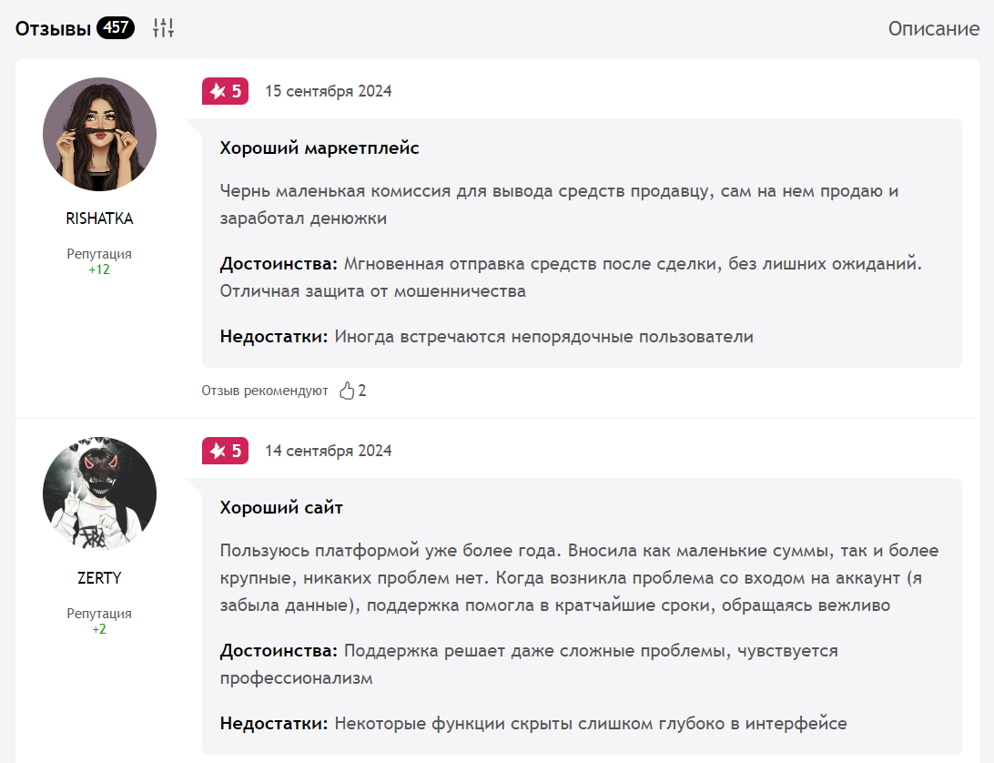Click the thumbs-up icon on RISHATKA's review
Viewport: 994px width, 763px height.
(347, 390)
